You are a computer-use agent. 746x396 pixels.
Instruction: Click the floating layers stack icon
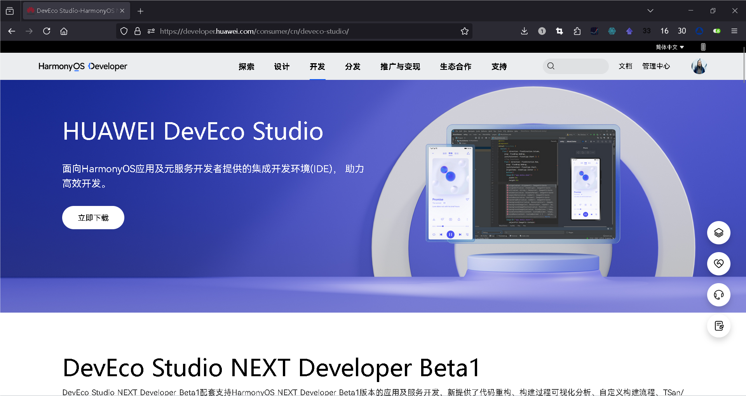point(718,233)
